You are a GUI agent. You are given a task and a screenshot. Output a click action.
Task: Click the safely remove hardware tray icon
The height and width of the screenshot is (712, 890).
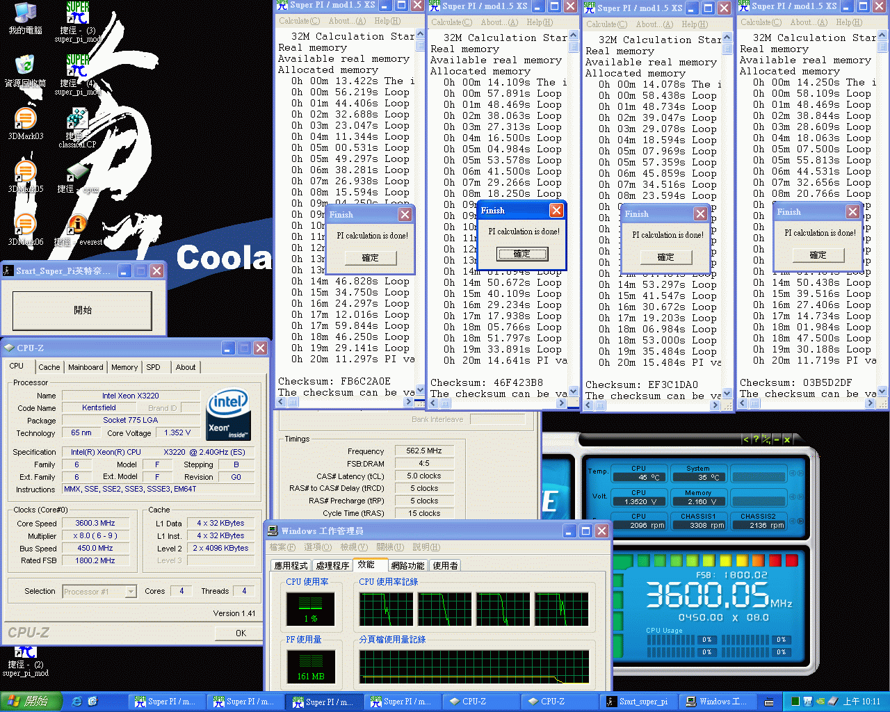[x=833, y=702]
